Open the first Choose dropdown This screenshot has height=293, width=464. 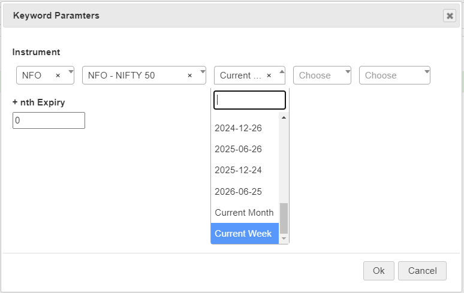click(322, 75)
